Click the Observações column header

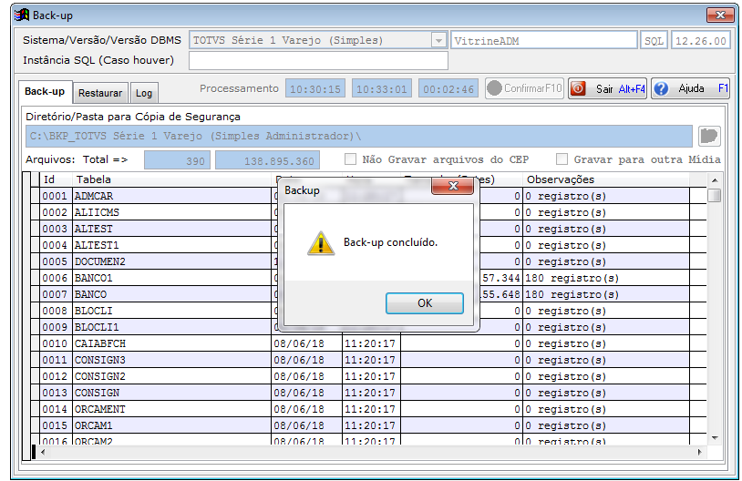click(x=606, y=179)
